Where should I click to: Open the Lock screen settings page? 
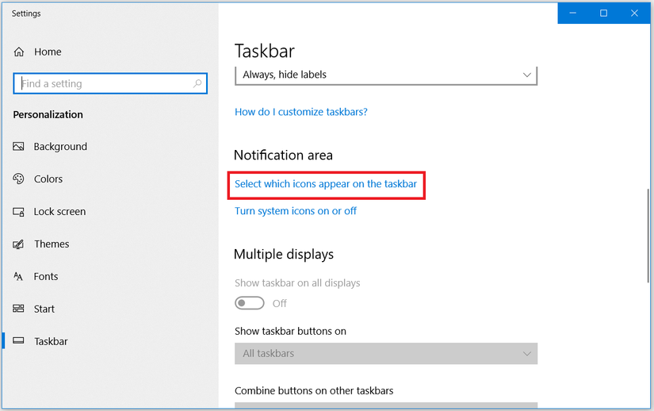click(59, 212)
